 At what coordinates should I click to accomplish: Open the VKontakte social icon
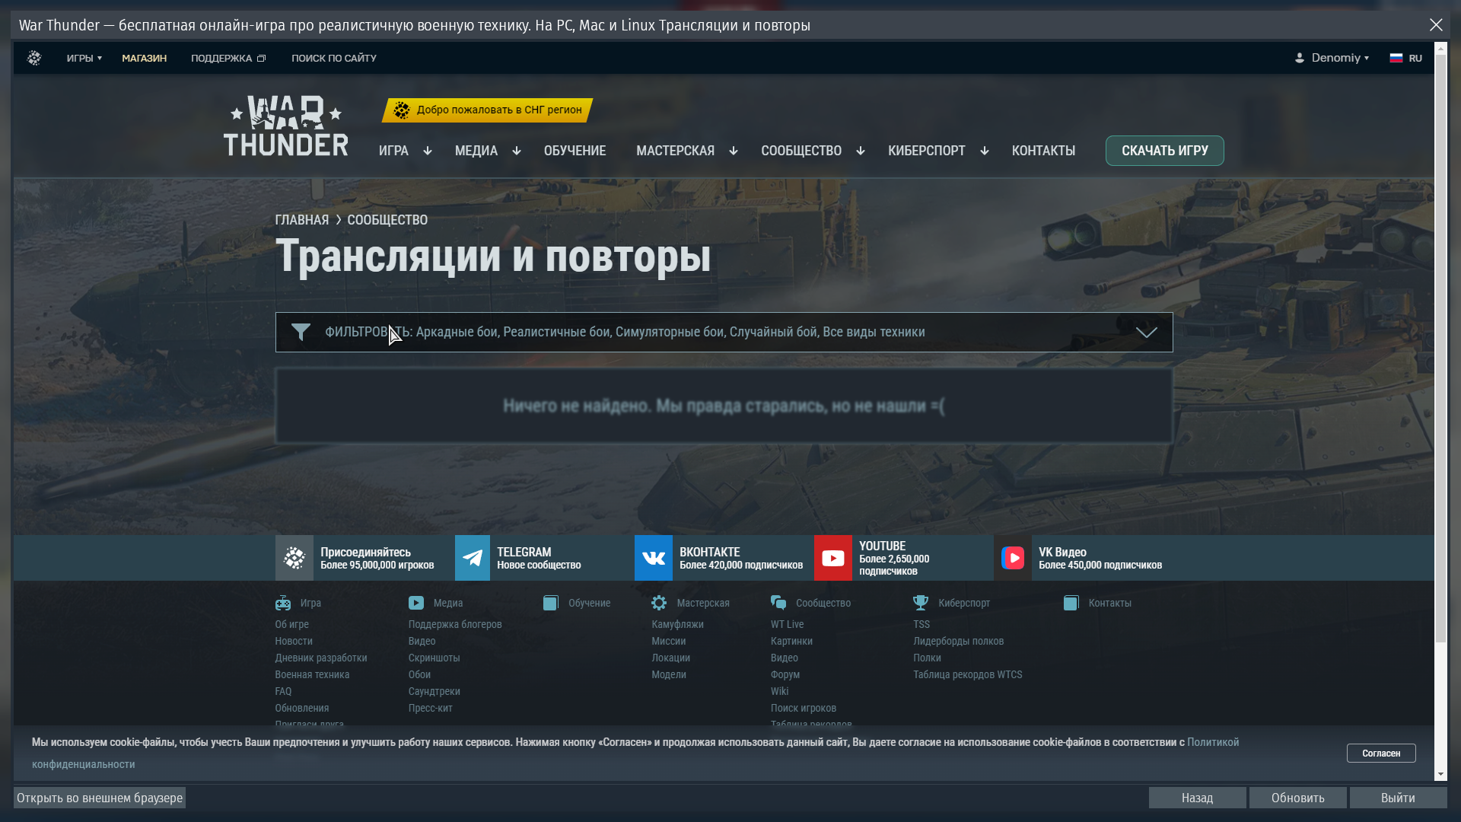point(653,558)
